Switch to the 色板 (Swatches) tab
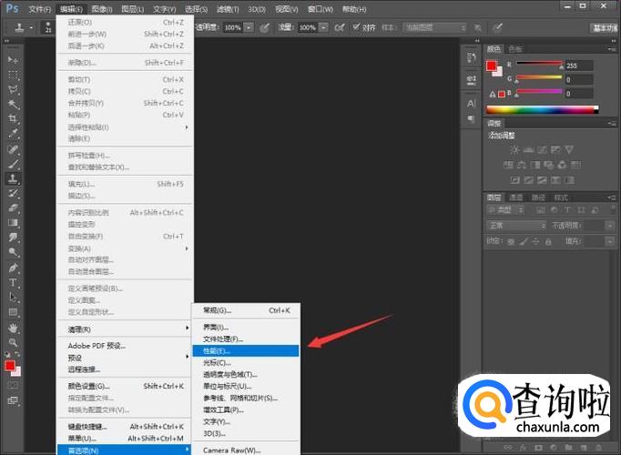This screenshot has height=455, width=621. point(515,48)
